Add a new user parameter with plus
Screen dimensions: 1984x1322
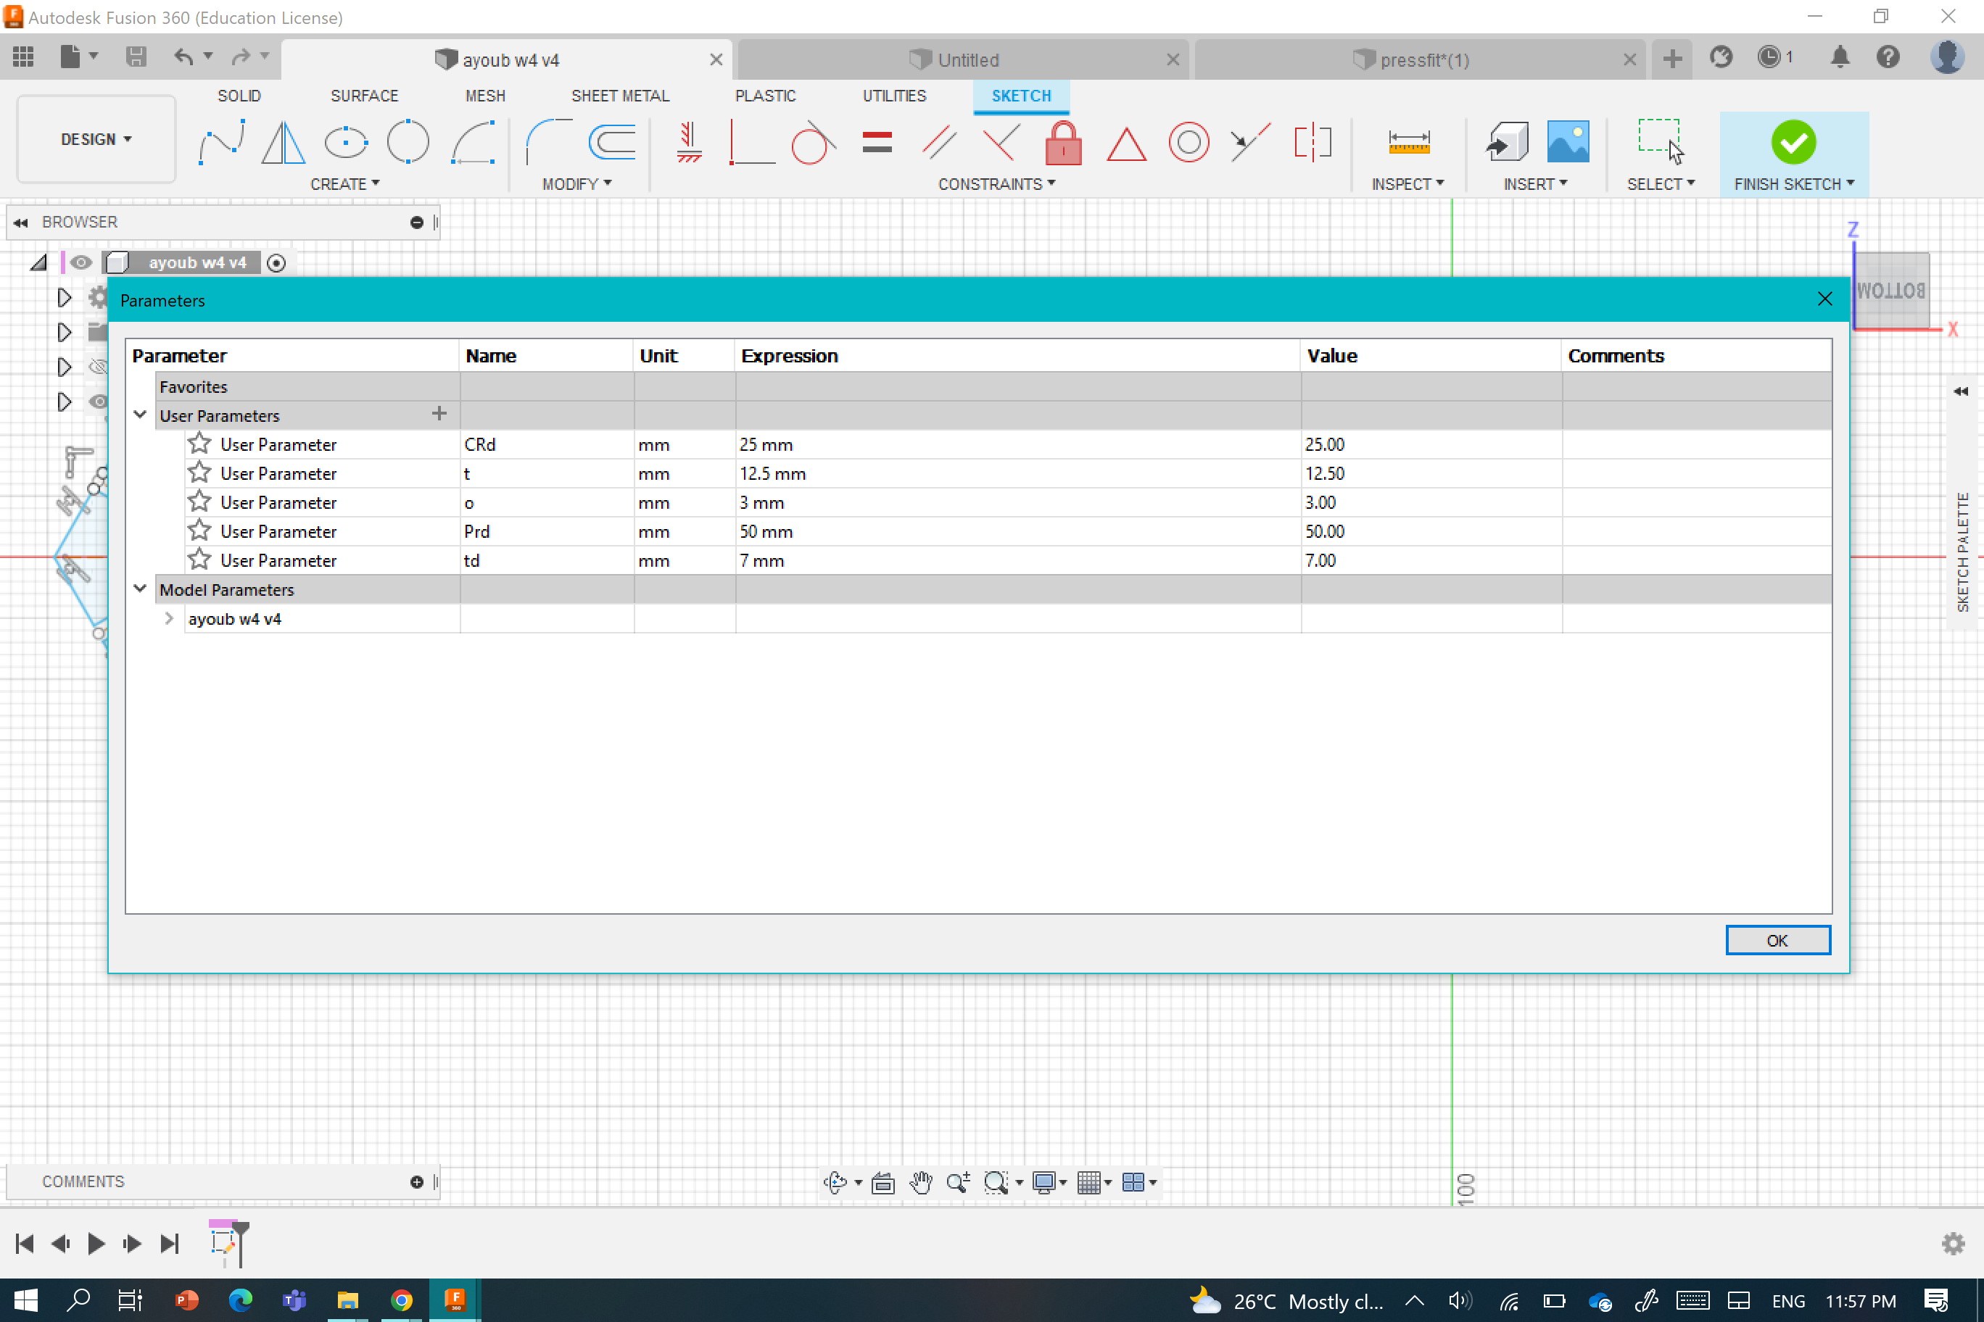pos(439,413)
